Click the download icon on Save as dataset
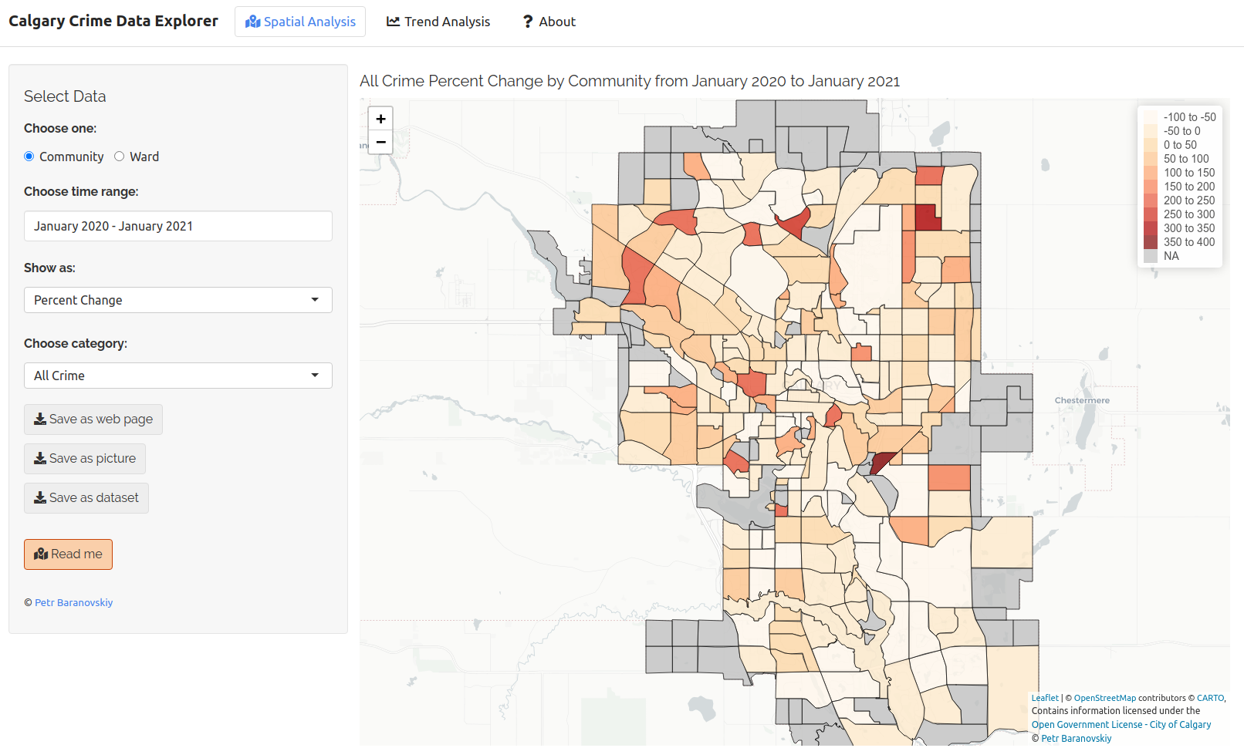1244x748 pixels. (40, 498)
